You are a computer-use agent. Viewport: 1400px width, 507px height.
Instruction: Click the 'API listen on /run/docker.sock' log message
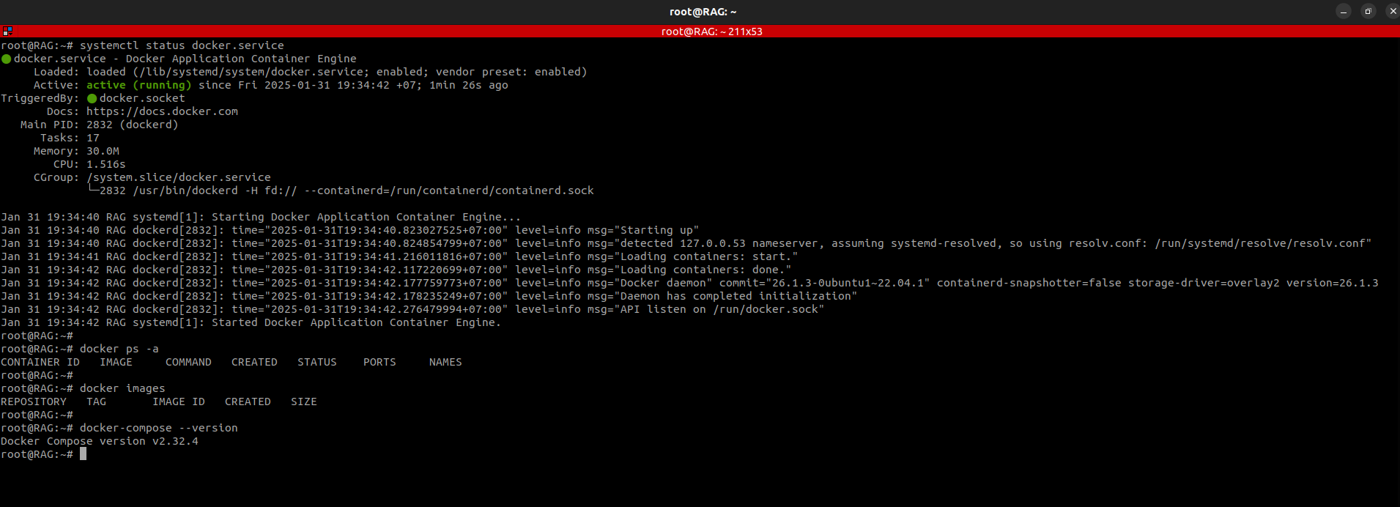pyautogui.click(x=719, y=309)
